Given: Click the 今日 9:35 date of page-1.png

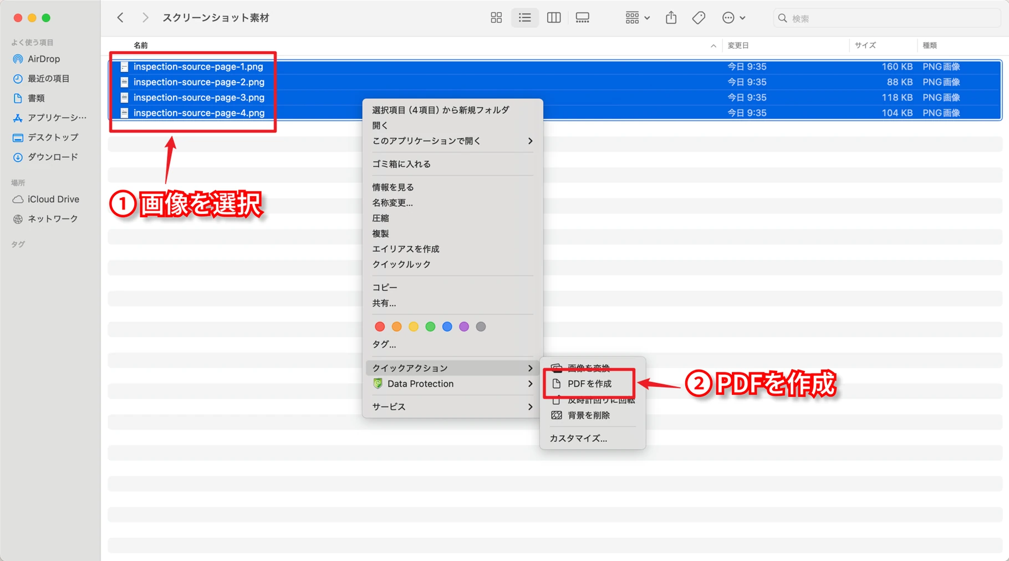Looking at the screenshot, I should [747, 67].
